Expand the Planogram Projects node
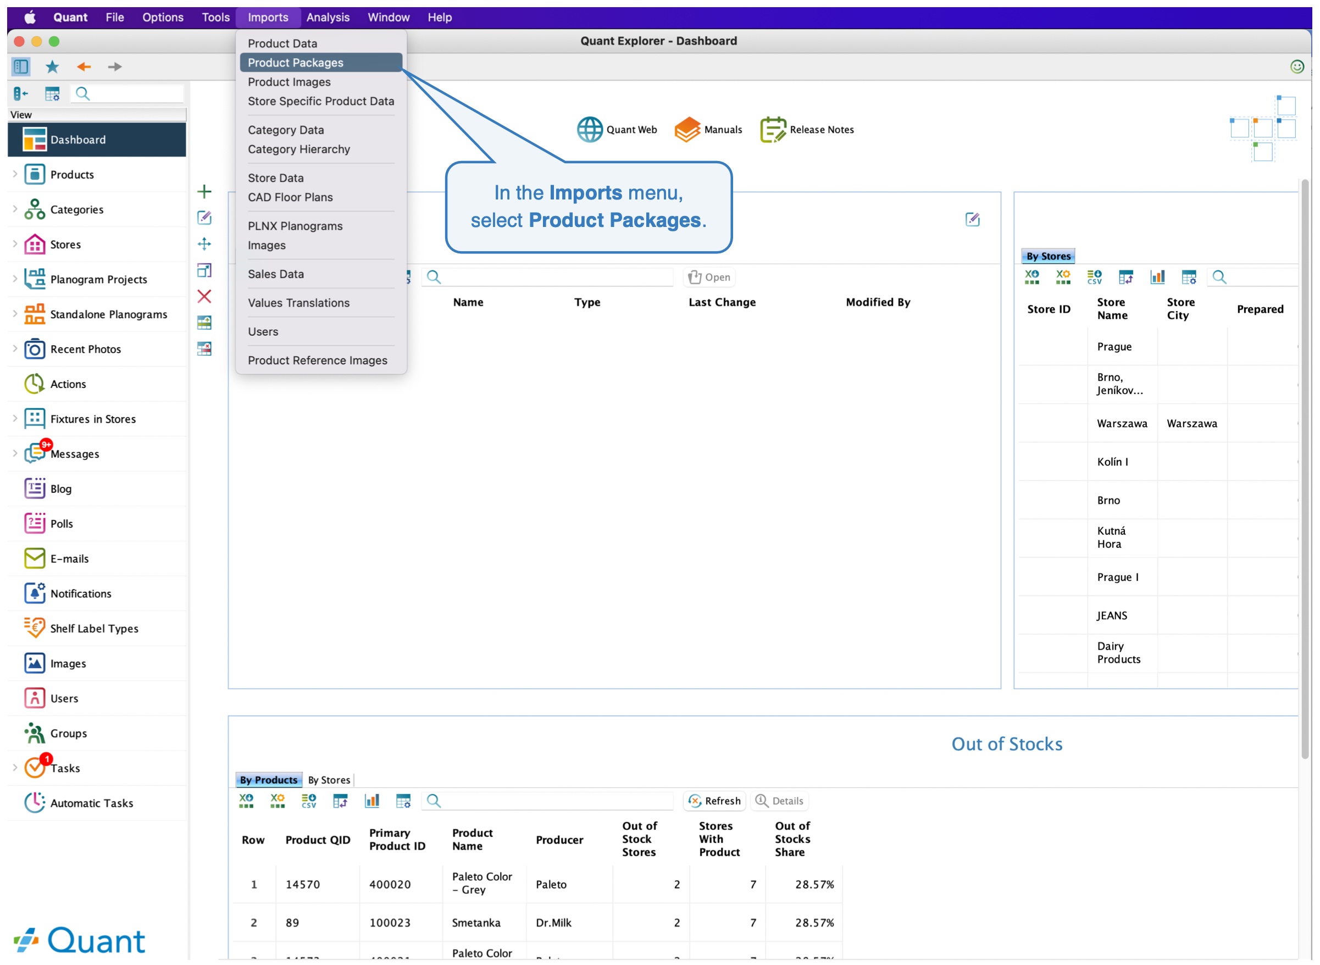Image resolution: width=1320 pixels, height=965 pixels. pos(15,279)
